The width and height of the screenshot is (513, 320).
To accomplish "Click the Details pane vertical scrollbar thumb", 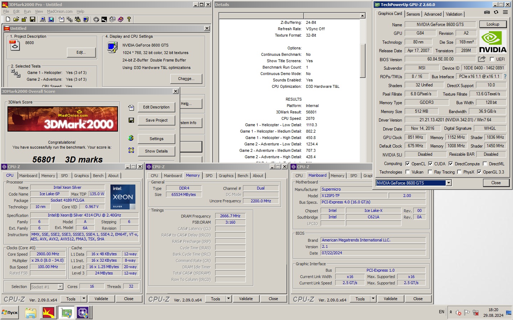I will tap(363, 60).
